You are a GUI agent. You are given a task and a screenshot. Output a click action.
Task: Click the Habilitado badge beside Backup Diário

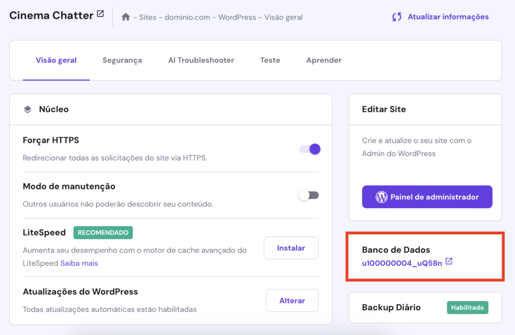pyautogui.click(x=467, y=307)
